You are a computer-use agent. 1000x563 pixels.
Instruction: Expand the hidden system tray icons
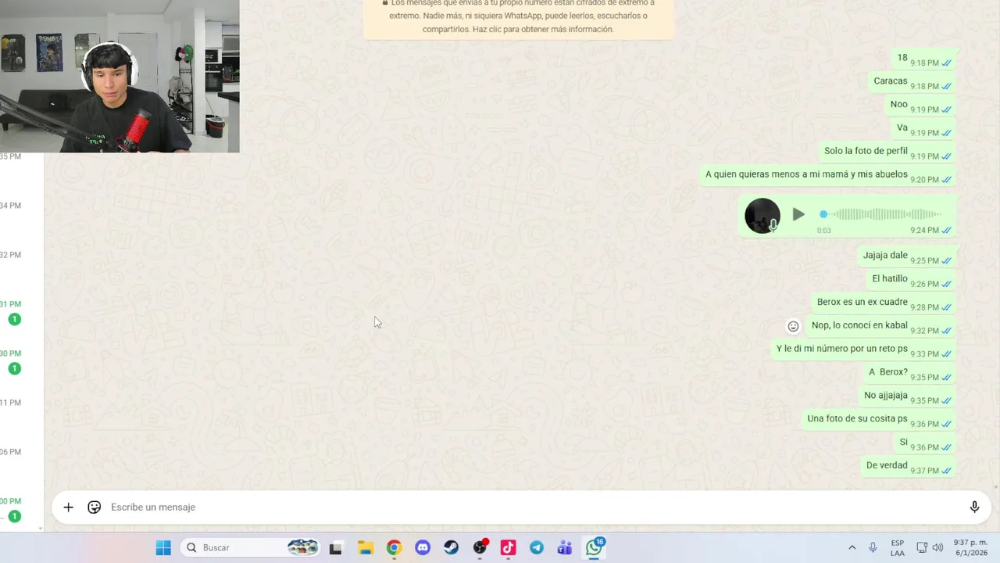(852, 548)
